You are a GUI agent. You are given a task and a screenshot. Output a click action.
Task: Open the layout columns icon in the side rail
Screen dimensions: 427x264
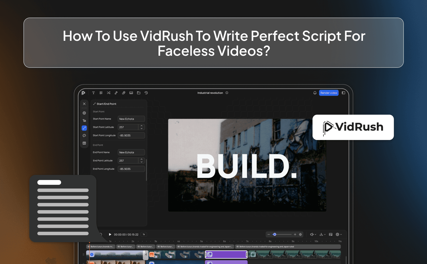click(84, 143)
